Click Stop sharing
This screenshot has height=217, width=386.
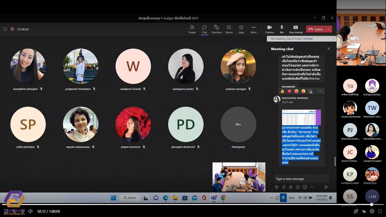(296, 29)
